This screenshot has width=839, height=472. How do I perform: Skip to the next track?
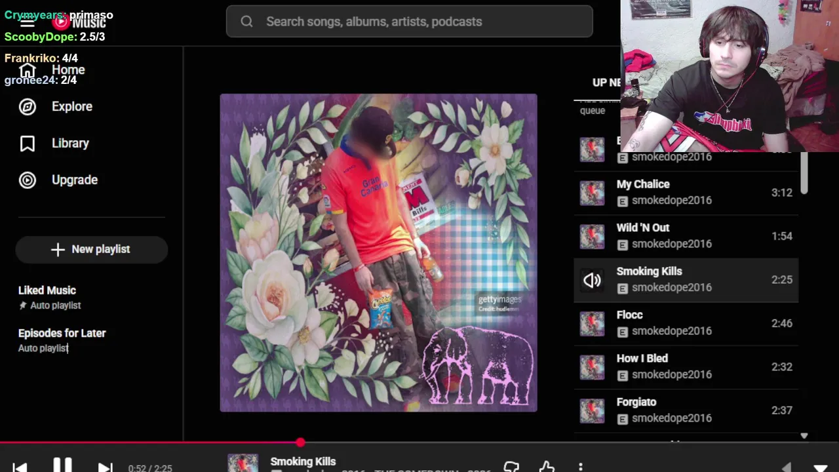coord(105,467)
